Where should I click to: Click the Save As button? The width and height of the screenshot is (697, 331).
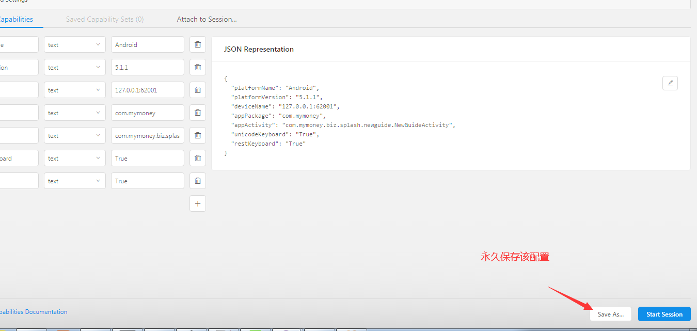[x=611, y=314]
